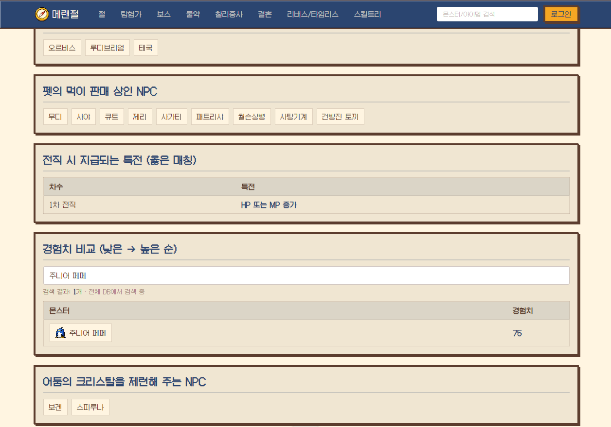Screen dimensions: 611x427
Task: Click the 몬스터 column header
Action: [x=59, y=311]
